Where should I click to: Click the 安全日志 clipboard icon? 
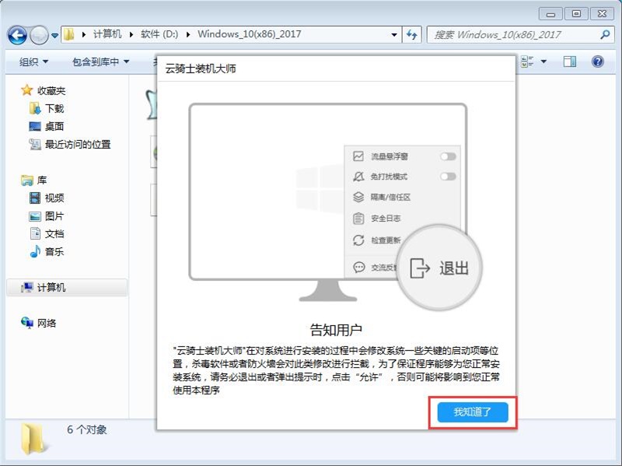358,218
